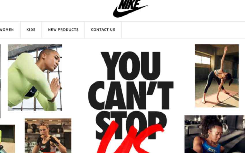Open the photo of woman doing yoga triangle pose
Screen dimensions: 245x153
(x=217, y=76)
